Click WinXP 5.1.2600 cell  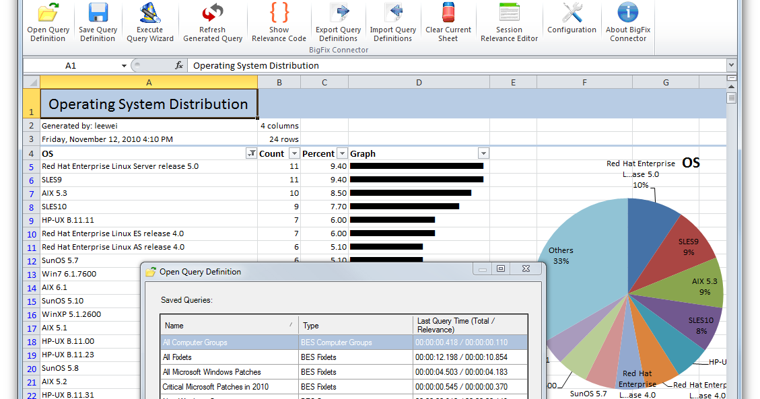point(90,314)
